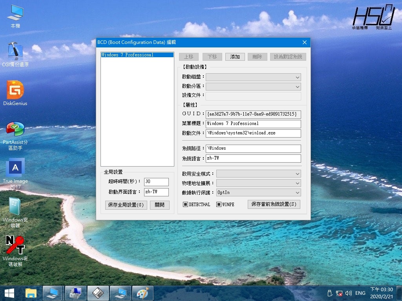Select the PartAssist分區助手 desktop icon
The image size is (402, 301).
pos(15,136)
